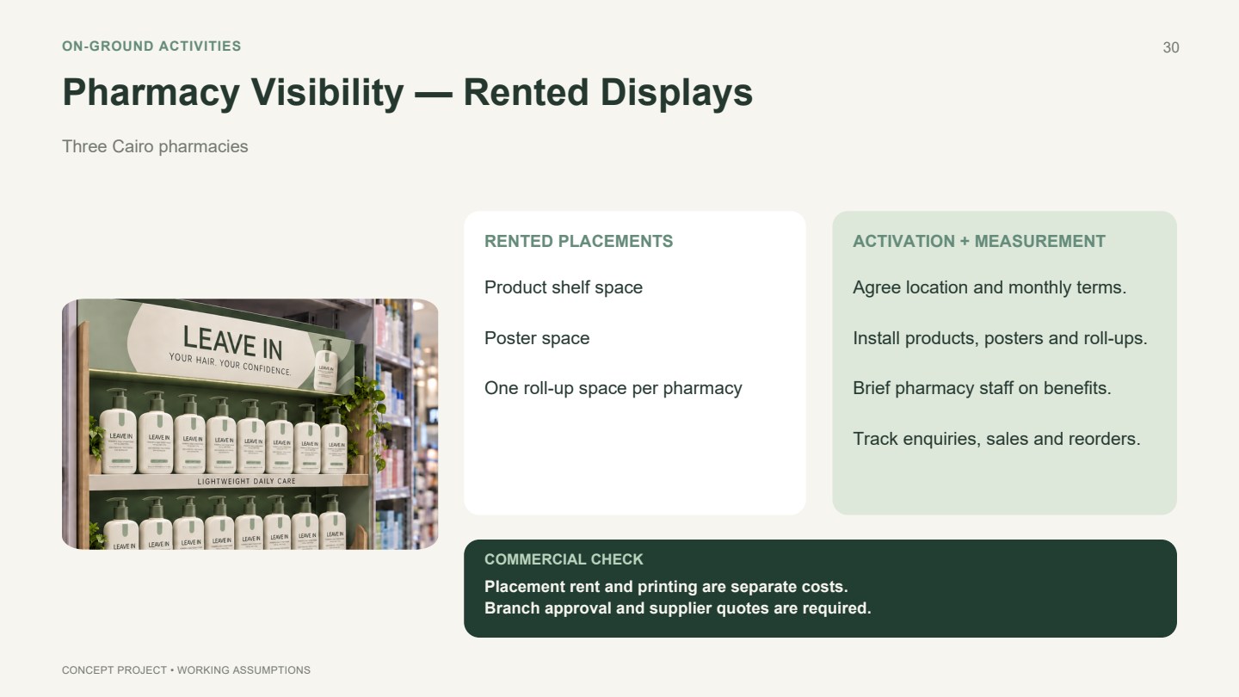The width and height of the screenshot is (1239, 697).
Task: Click "Branch approval and supplier quotes are required."
Action: point(678,608)
